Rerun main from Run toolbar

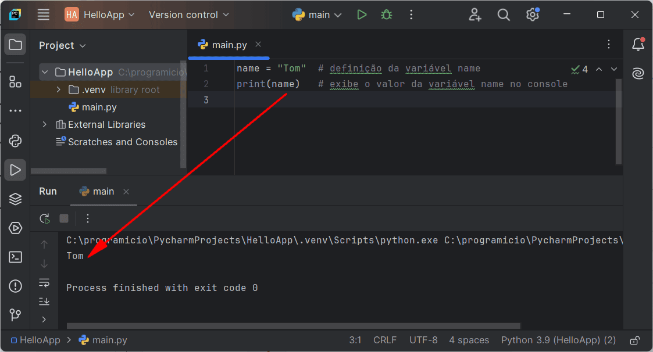coord(45,218)
